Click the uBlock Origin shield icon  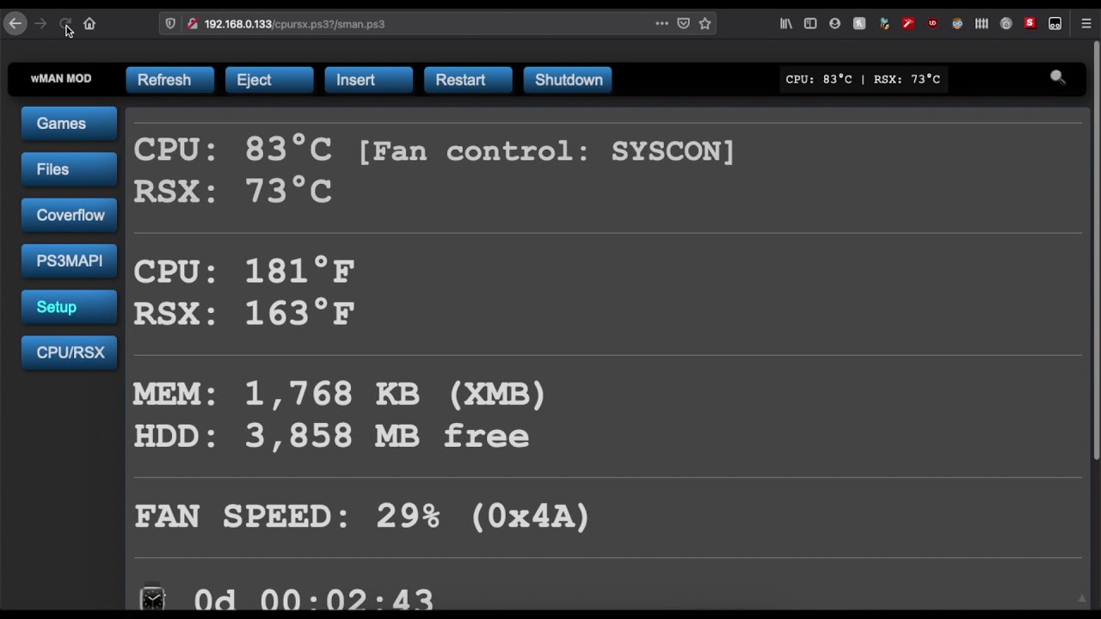[932, 24]
